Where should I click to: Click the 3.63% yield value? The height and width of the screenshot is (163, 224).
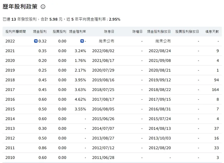coord(80,89)
